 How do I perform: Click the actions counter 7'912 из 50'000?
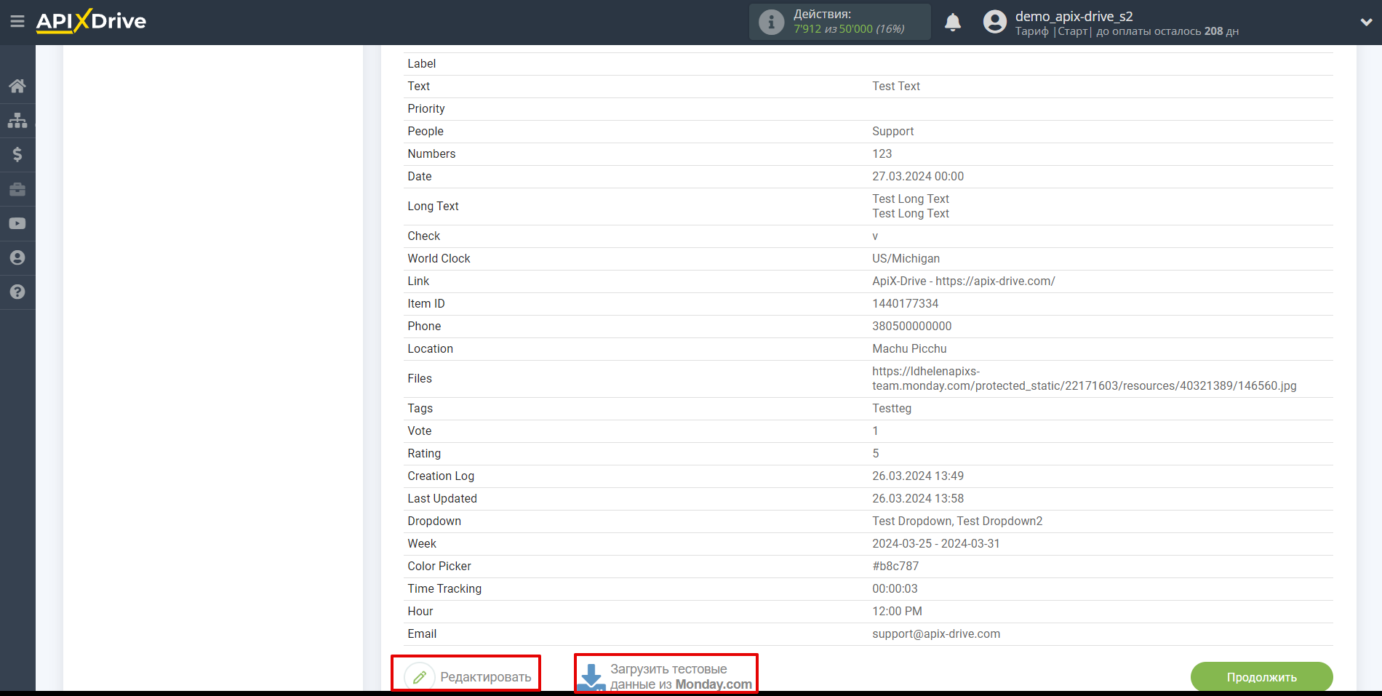pyautogui.click(x=849, y=29)
